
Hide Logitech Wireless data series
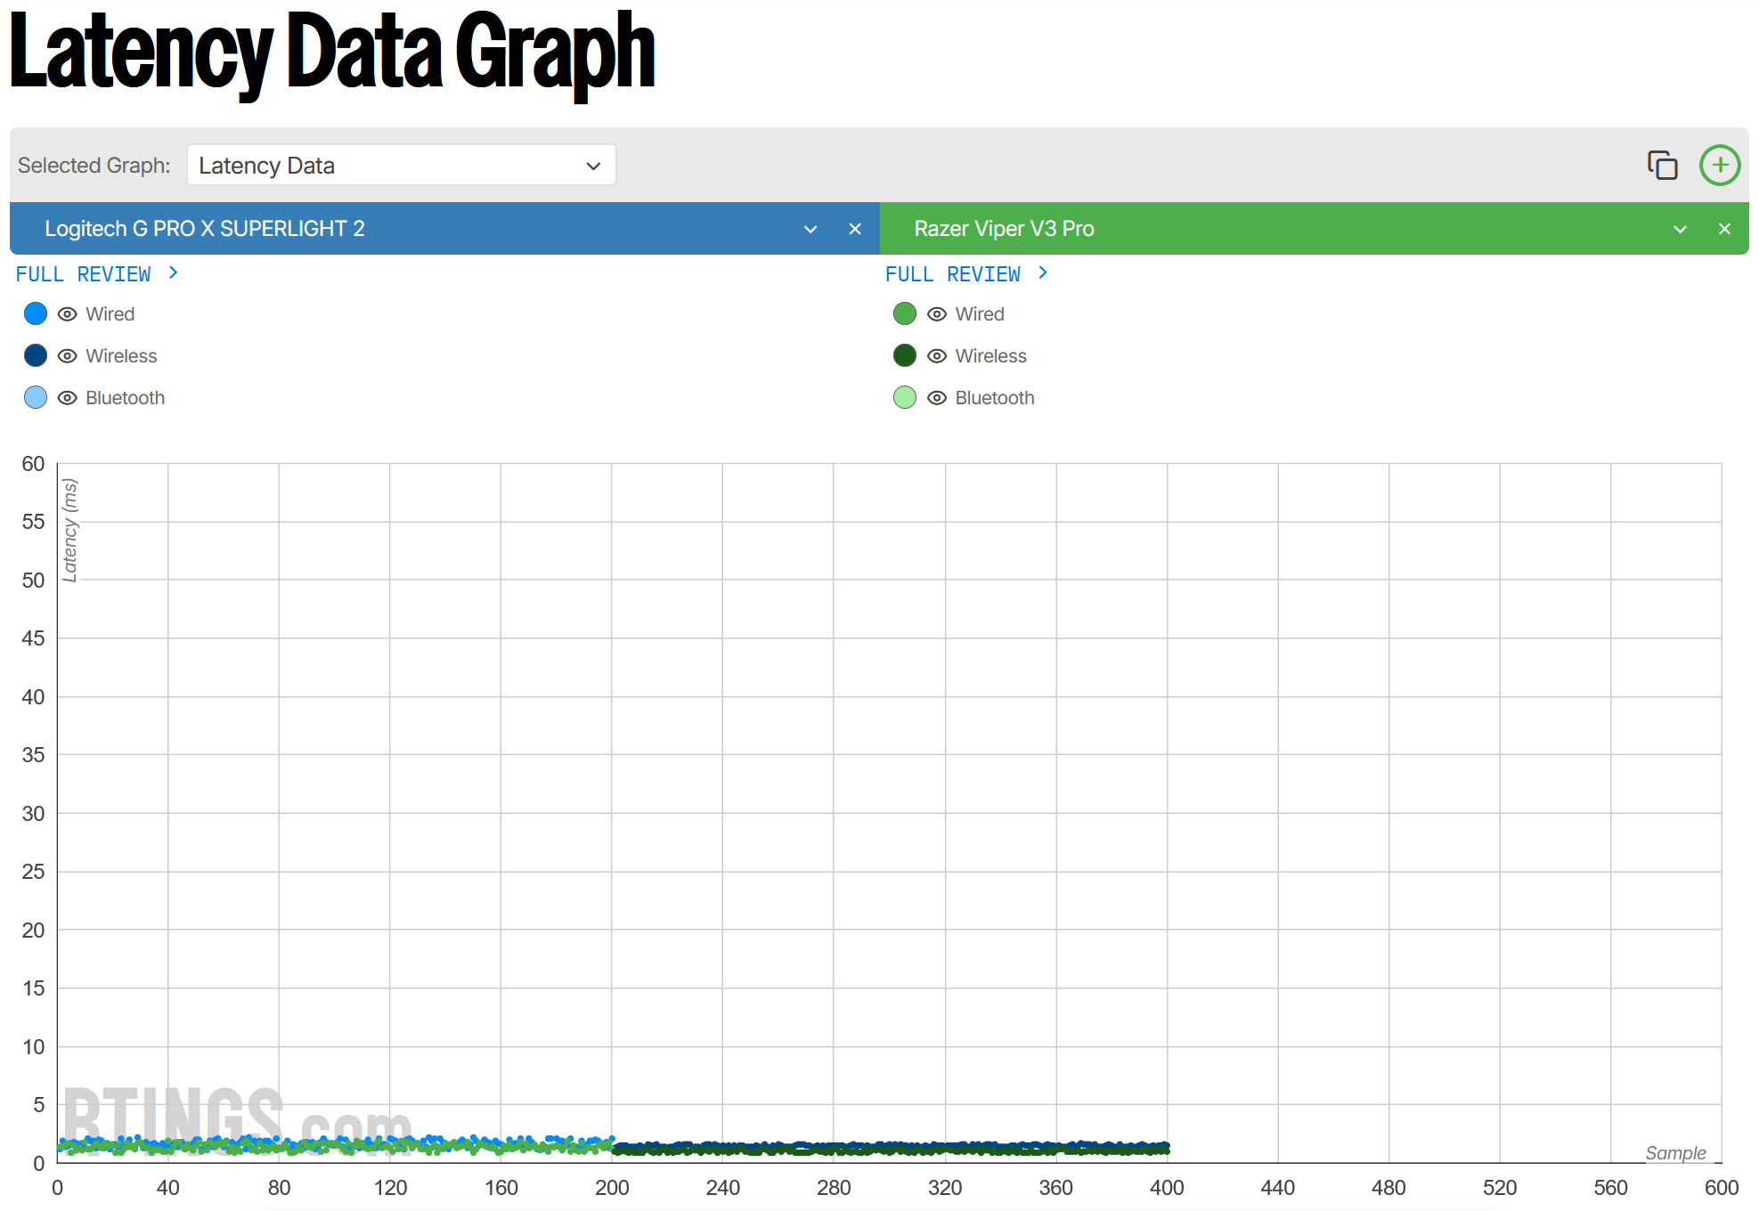pyautogui.click(x=67, y=356)
